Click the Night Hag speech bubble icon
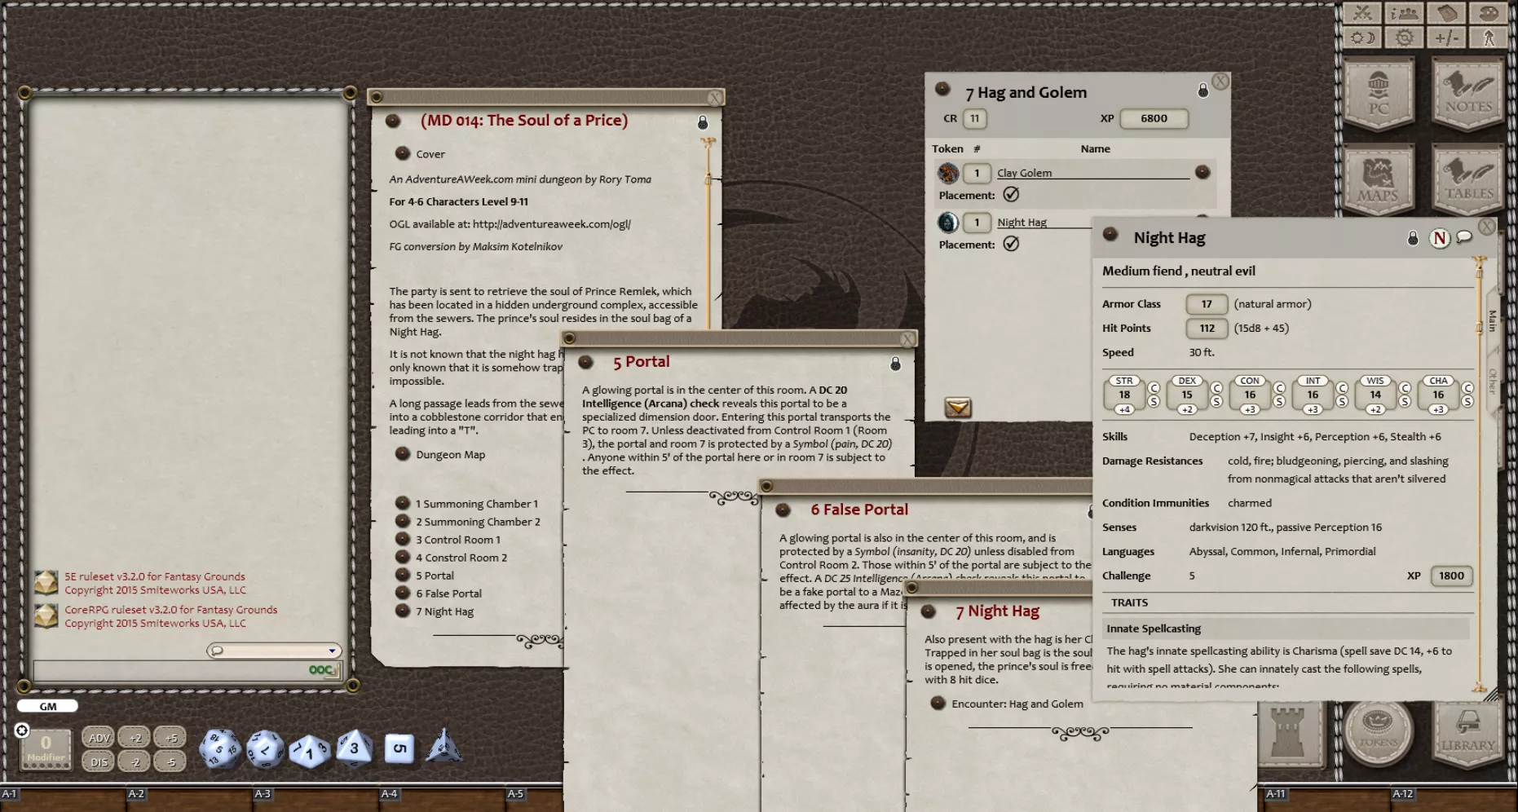The height and width of the screenshot is (812, 1518). point(1464,237)
